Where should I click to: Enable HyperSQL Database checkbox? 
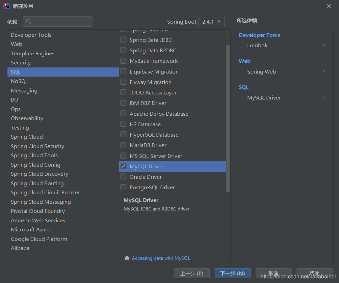pyautogui.click(x=124, y=134)
